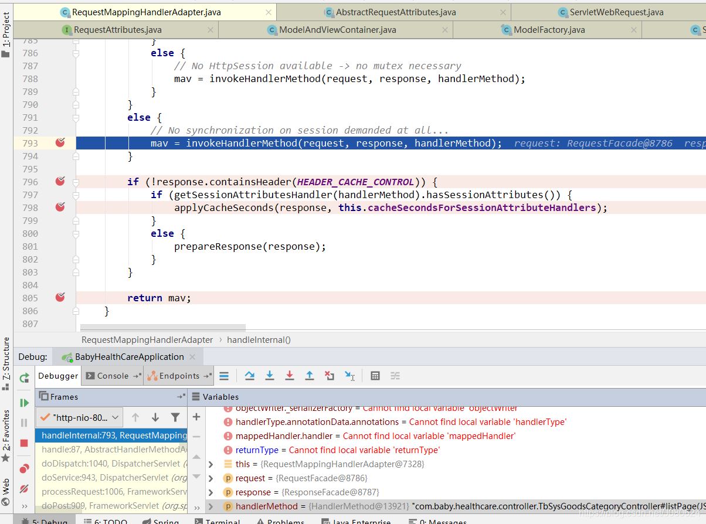Viewport: 706px width, 524px height.
Task: Fold the code block at line 796
Action: (x=76, y=182)
